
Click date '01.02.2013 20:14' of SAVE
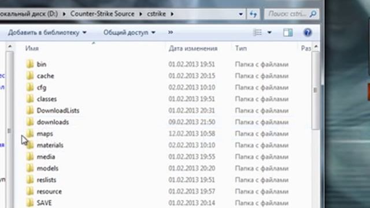[x=191, y=203]
